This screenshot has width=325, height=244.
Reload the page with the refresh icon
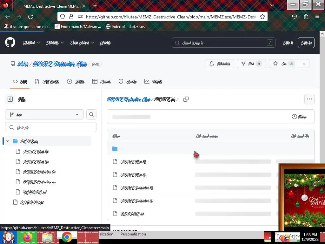(x=30, y=17)
